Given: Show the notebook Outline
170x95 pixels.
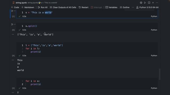Looking at the screenshot, I should [125, 7].
